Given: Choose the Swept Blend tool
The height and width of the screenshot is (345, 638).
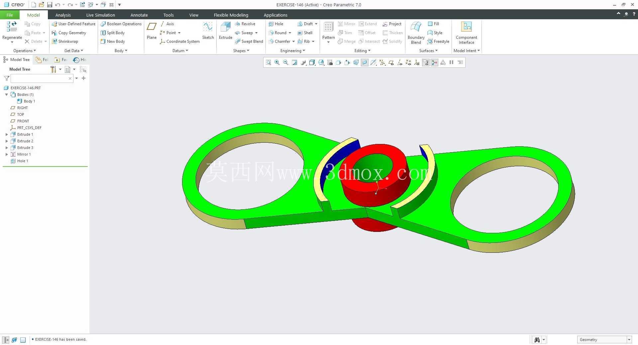Looking at the screenshot, I should point(249,41).
